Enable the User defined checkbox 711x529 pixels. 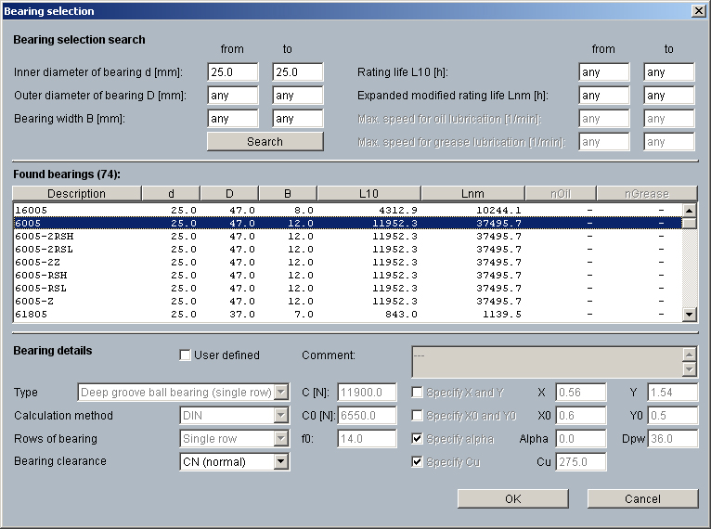pos(186,355)
